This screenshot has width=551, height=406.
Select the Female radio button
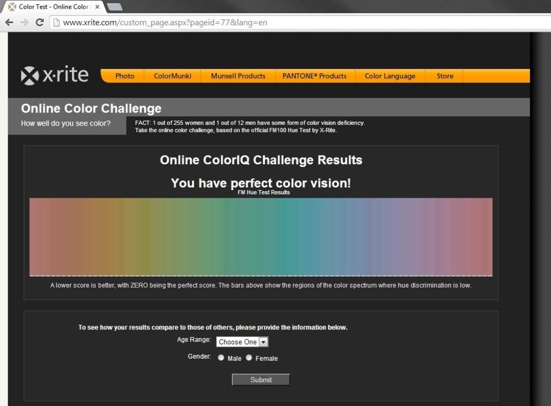[x=249, y=358]
